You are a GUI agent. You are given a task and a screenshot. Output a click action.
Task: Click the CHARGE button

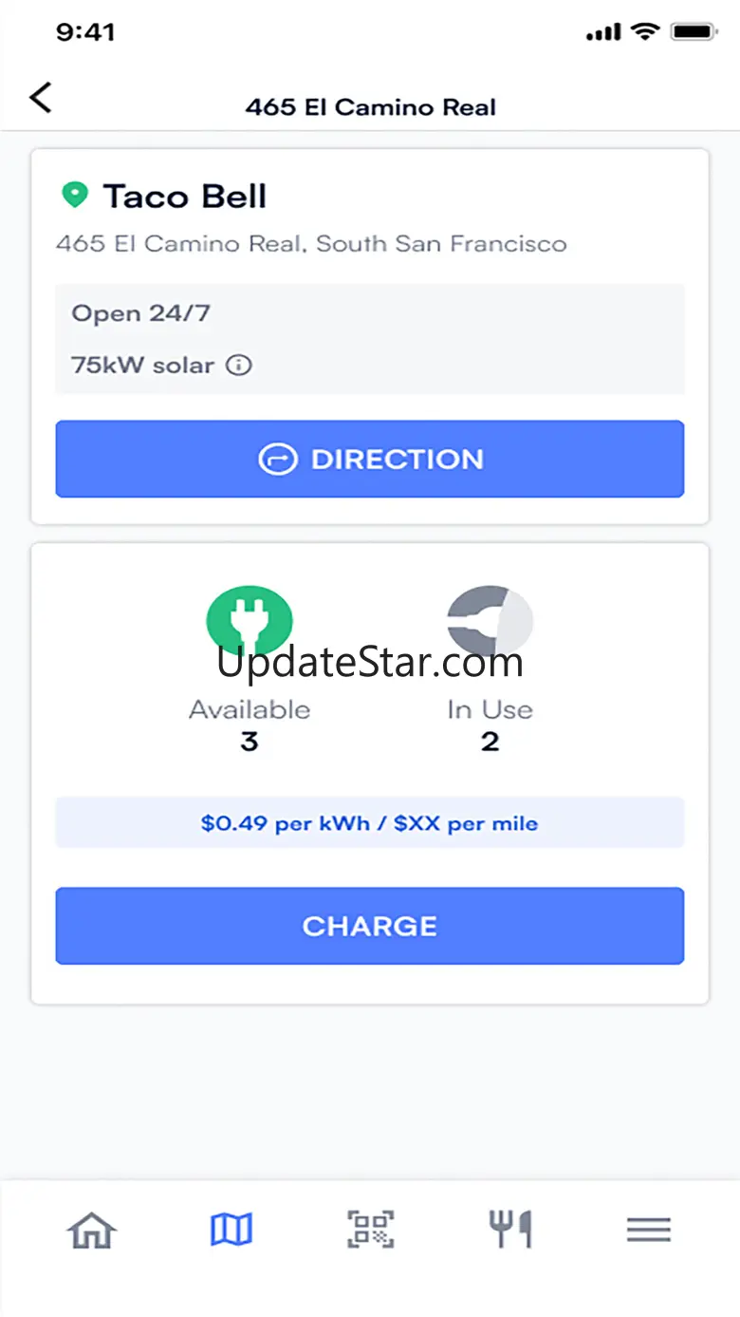(x=370, y=926)
